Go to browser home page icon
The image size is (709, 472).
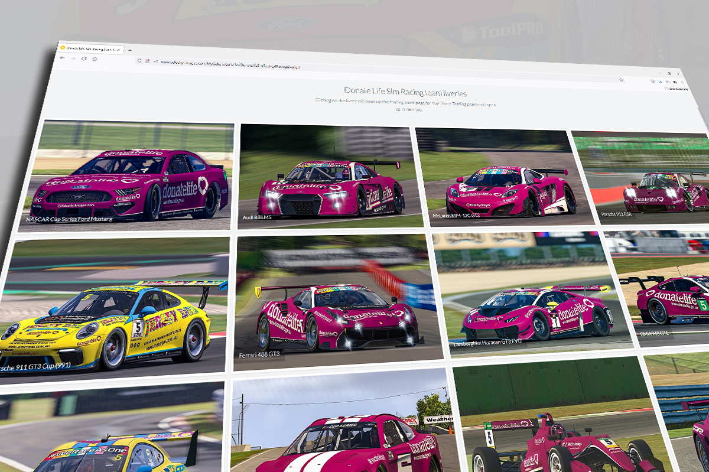click(95, 60)
